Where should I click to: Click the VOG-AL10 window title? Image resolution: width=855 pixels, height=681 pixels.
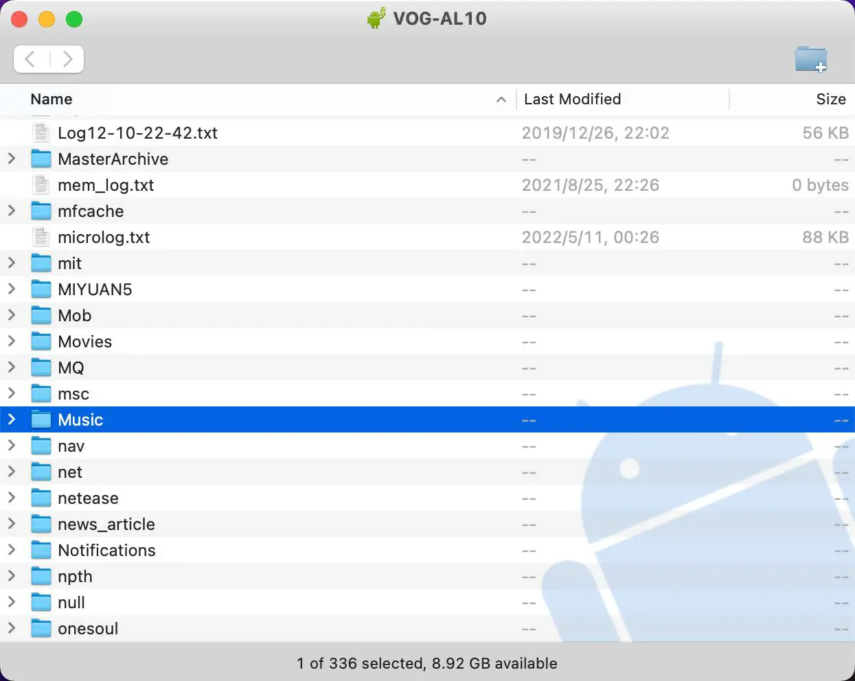coord(440,19)
